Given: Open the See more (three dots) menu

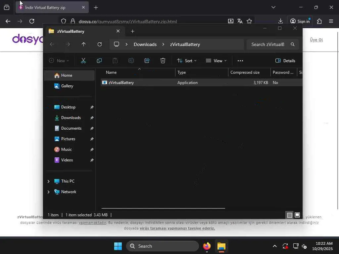Looking at the screenshot, I should 240,61.
